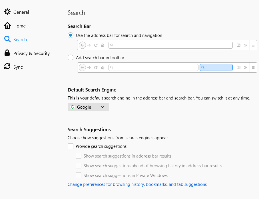259x199 pixels.
Task: Select address bar for search and navigation
Action: coord(71,35)
